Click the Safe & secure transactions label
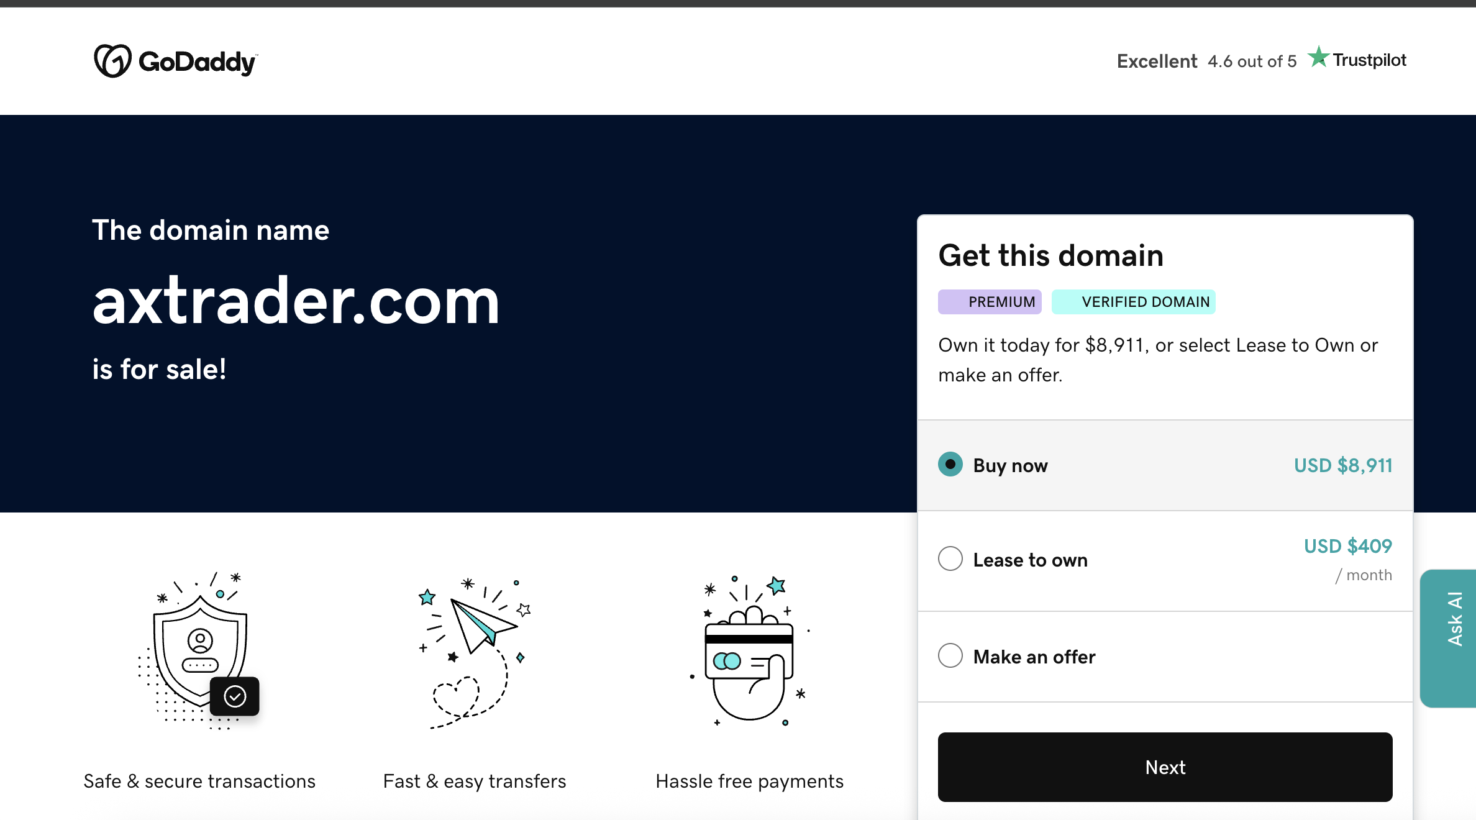This screenshot has height=820, width=1476. pos(199,781)
